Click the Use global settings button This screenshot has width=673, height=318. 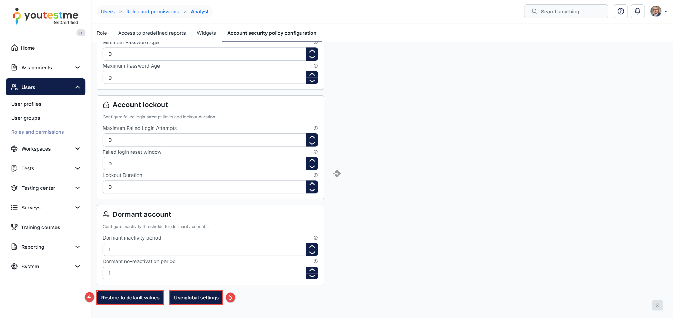click(x=196, y=298)
